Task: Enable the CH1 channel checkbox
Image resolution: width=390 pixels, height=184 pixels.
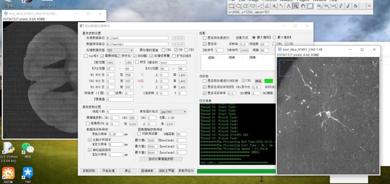Action: point(164,49)
